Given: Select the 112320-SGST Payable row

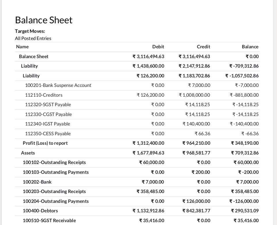Looking at the screenshot, I should point(48,104).
